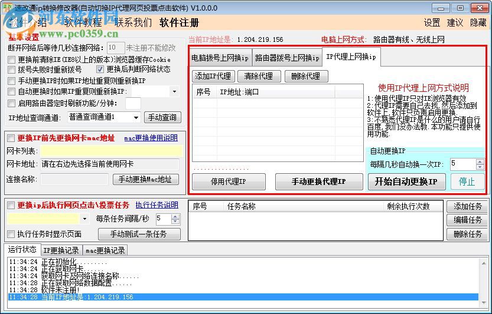The image size is (492, 314).
Task: Click 添加IP代理 button
Action: click(x=213, y=76)
